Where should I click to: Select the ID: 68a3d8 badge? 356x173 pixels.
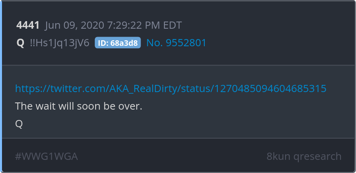(117, 43)
